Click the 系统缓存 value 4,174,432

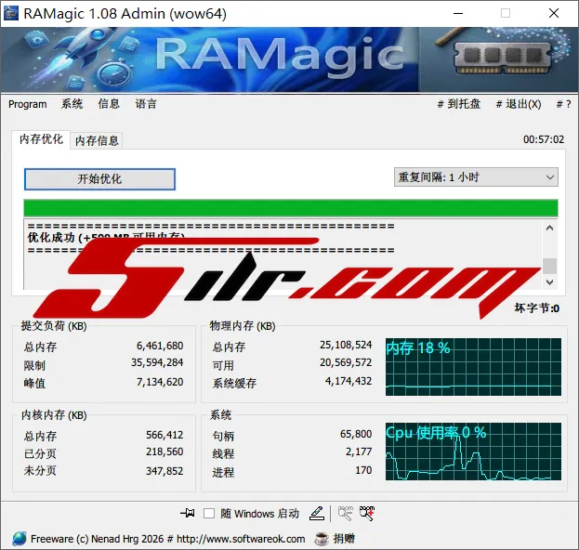349,381
